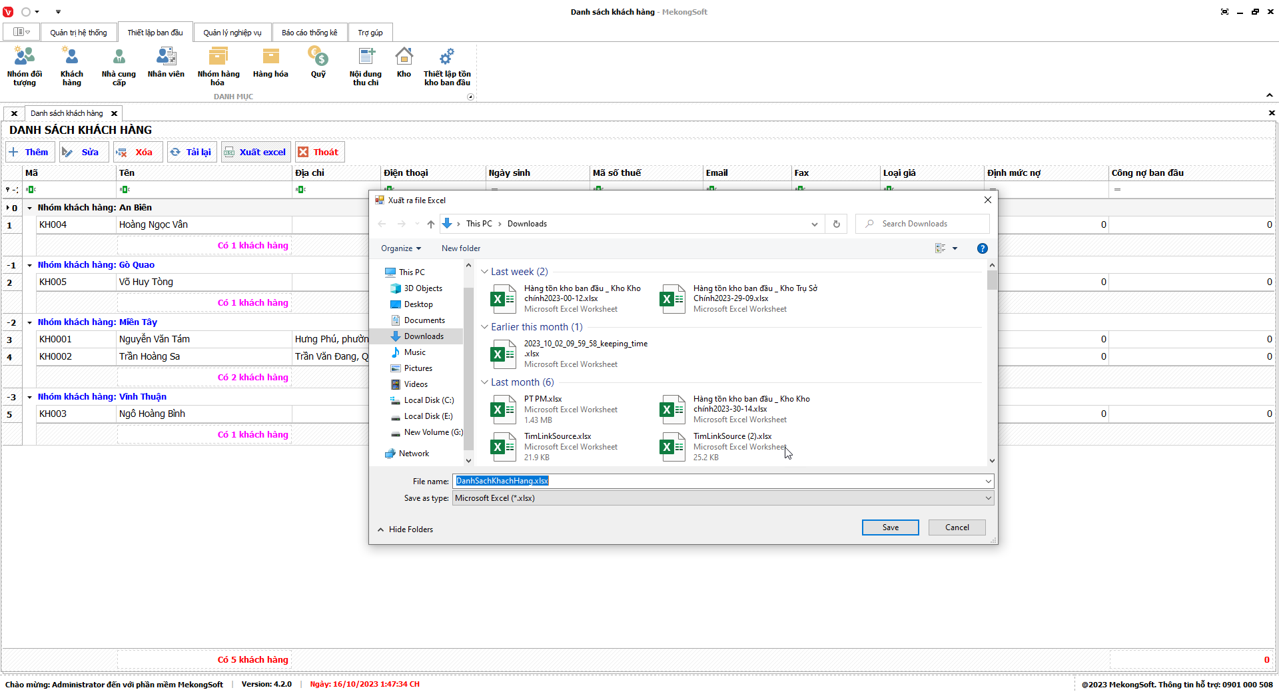Select the Hàng hóa ribbon icon
This screenshot has width=1279, height=692.
[270, 63]
